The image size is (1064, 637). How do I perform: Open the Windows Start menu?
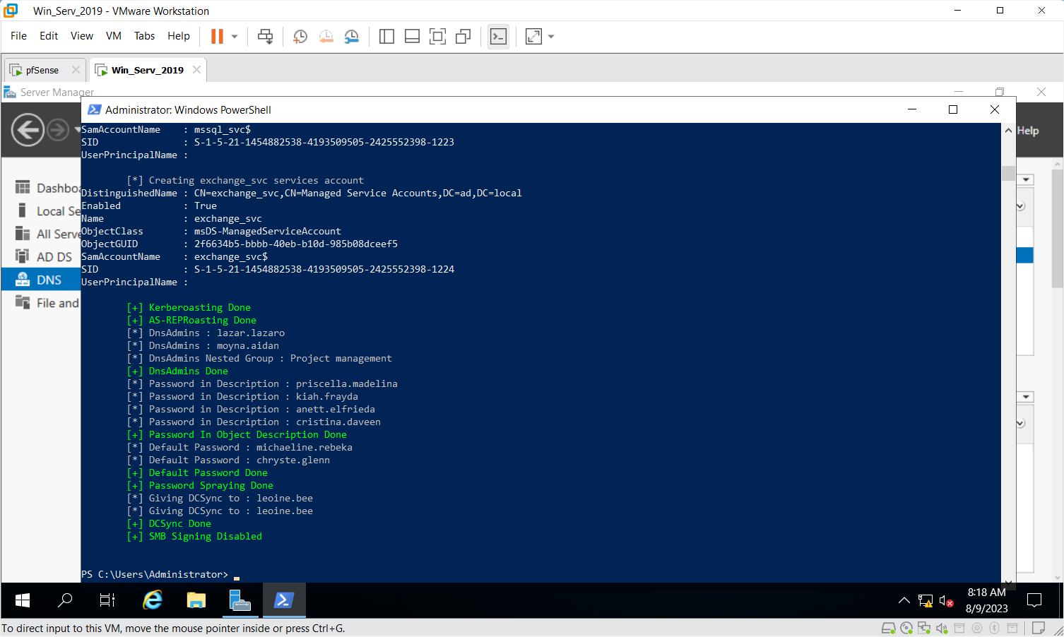23,600
